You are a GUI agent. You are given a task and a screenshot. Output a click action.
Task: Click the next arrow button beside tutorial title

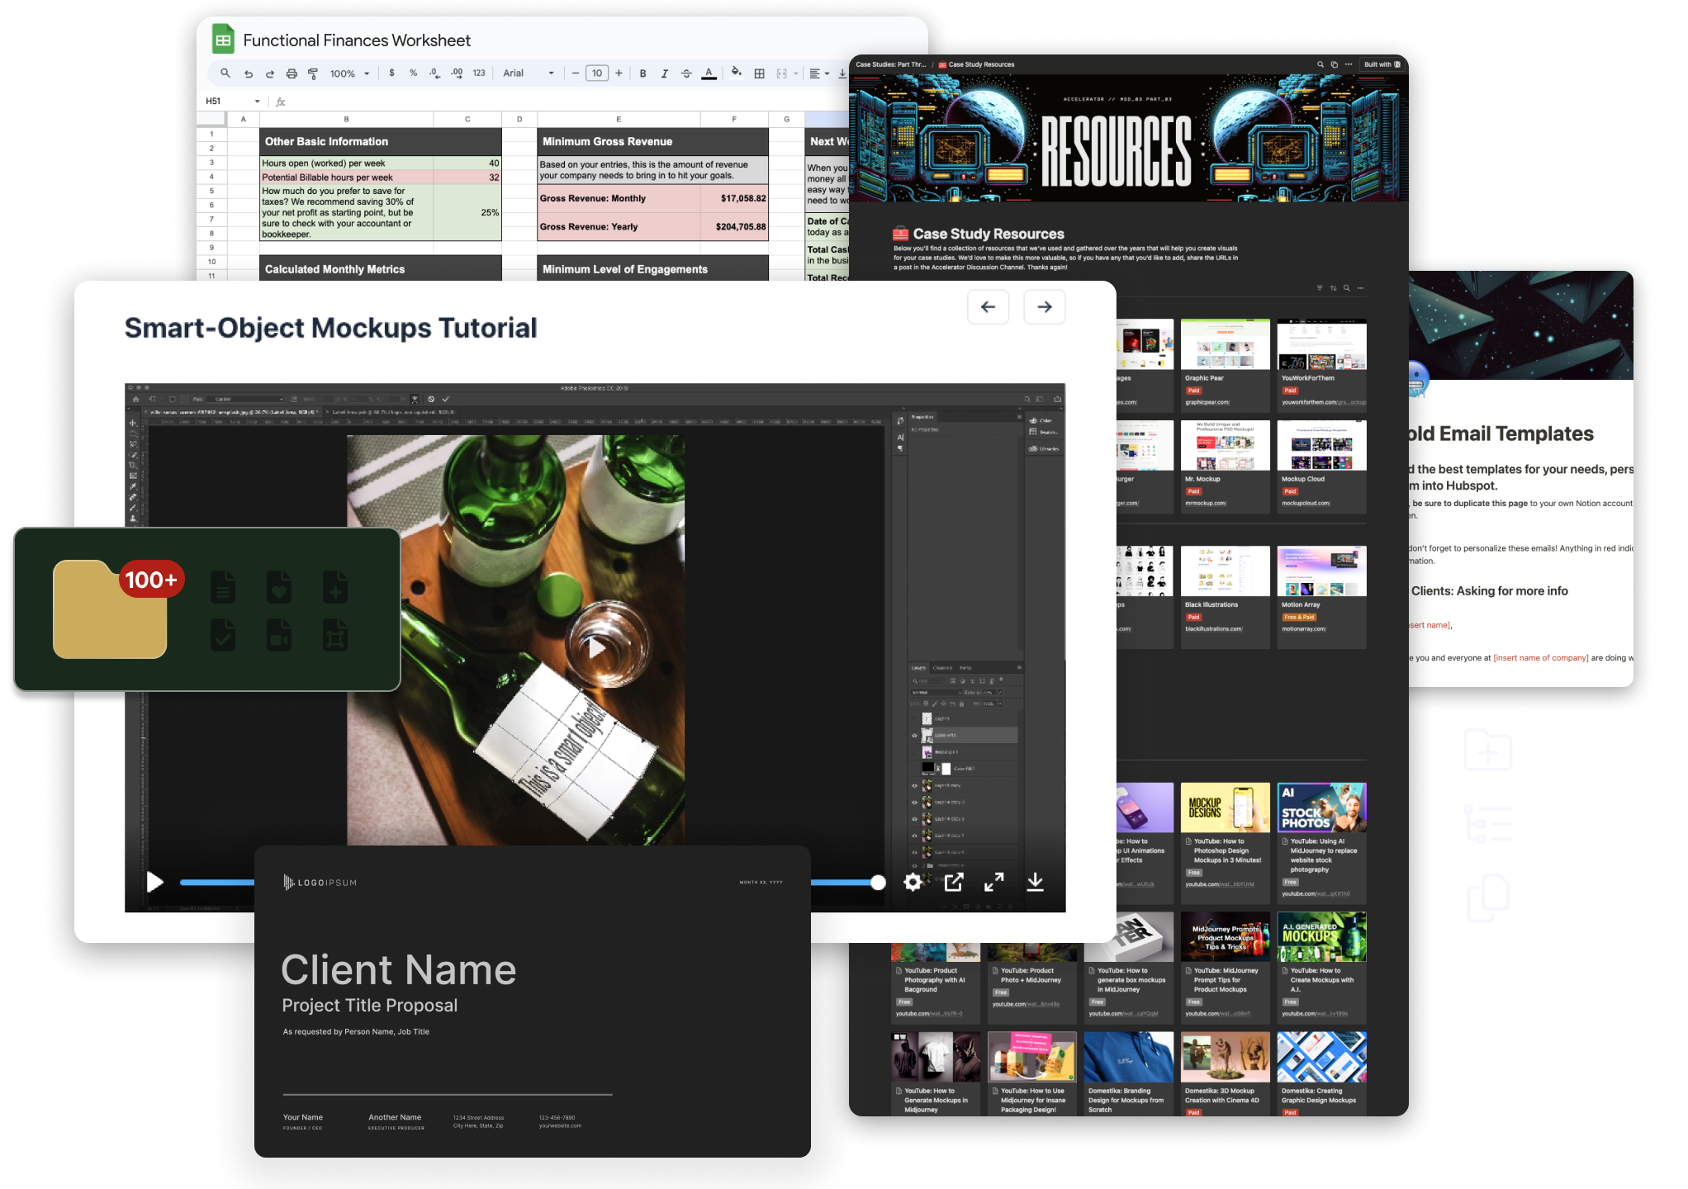pos(1045,307)
